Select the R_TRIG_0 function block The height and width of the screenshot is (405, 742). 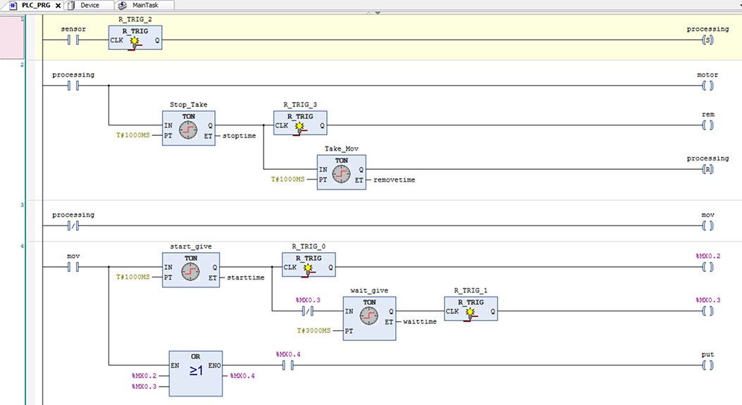pyautogui.click(x=309, y=264)
